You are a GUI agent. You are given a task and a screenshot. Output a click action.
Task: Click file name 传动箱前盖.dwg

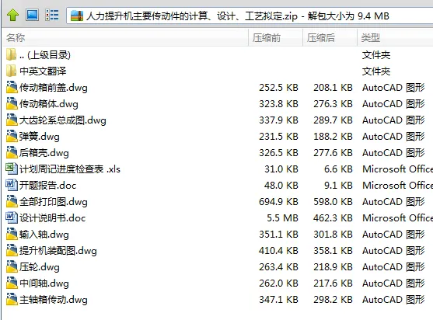click(x=54, y=88)
